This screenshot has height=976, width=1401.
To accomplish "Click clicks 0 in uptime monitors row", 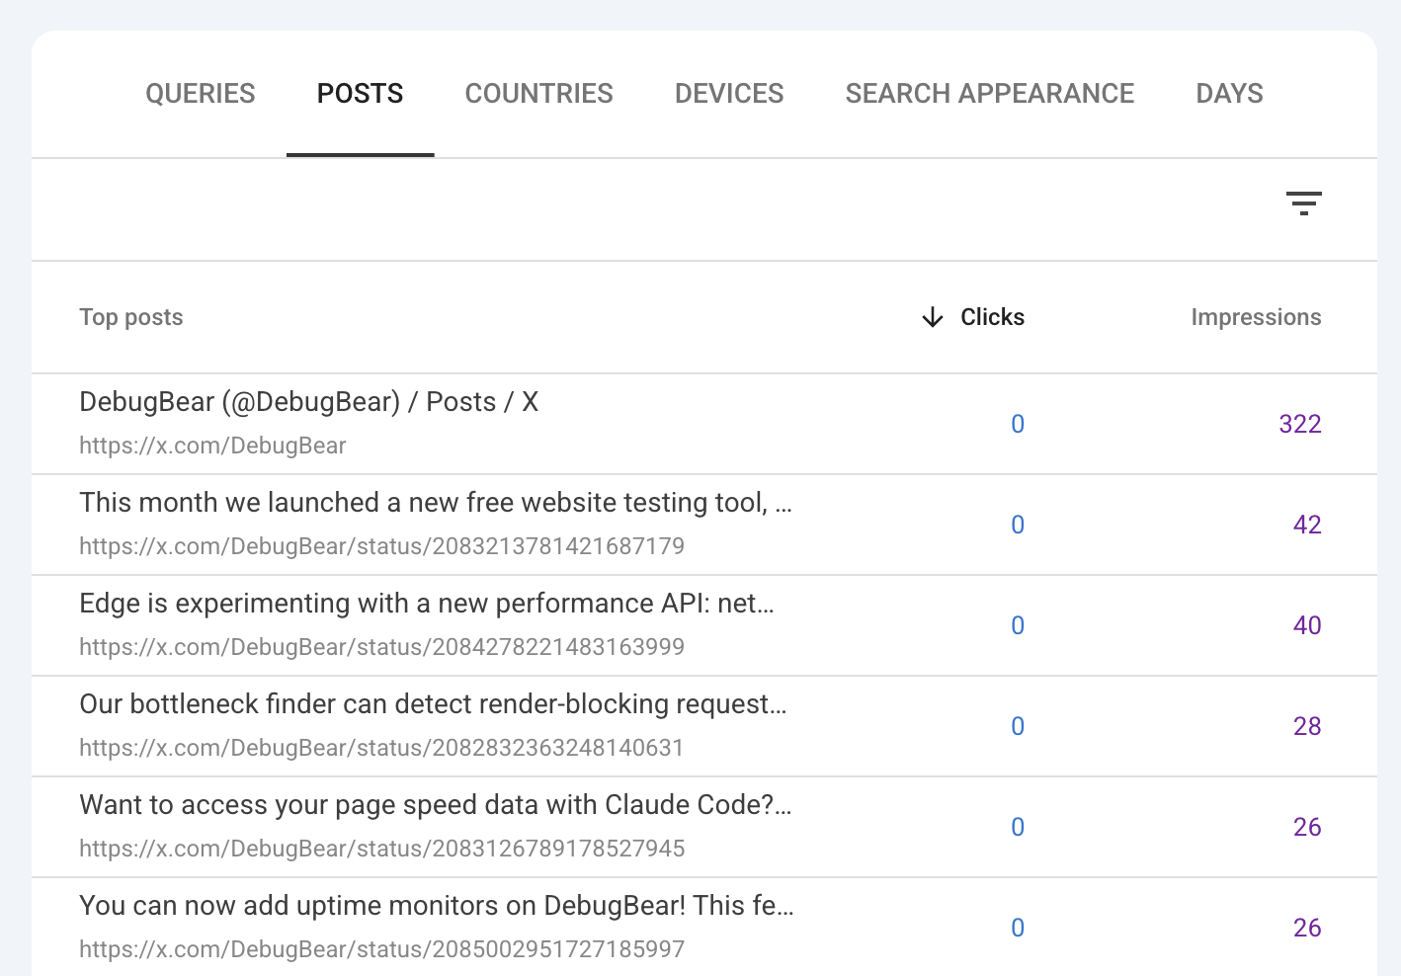I will tap(1018, 928).
